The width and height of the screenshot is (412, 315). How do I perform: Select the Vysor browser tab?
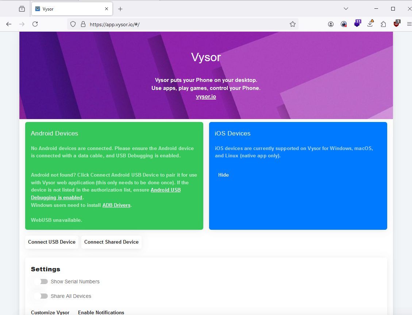pyautogui.click(x=72, y=9)
